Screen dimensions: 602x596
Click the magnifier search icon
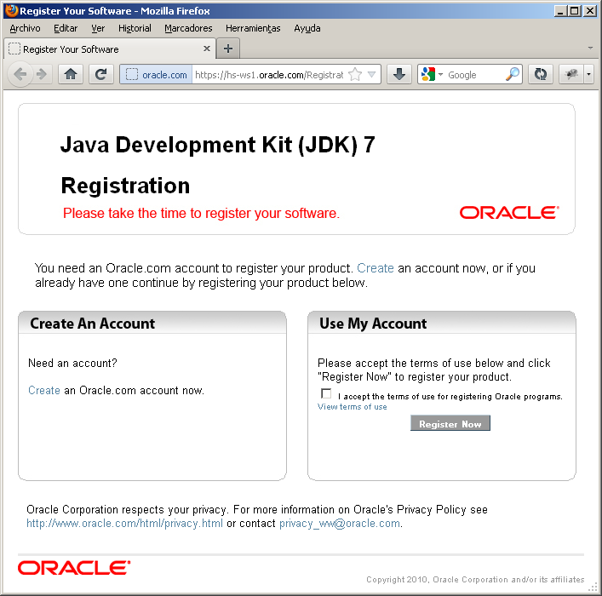pos(512,75)
